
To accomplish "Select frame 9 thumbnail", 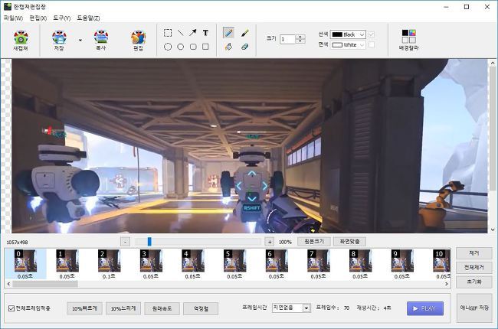I will pyautogui.click(x=403, y=261).
